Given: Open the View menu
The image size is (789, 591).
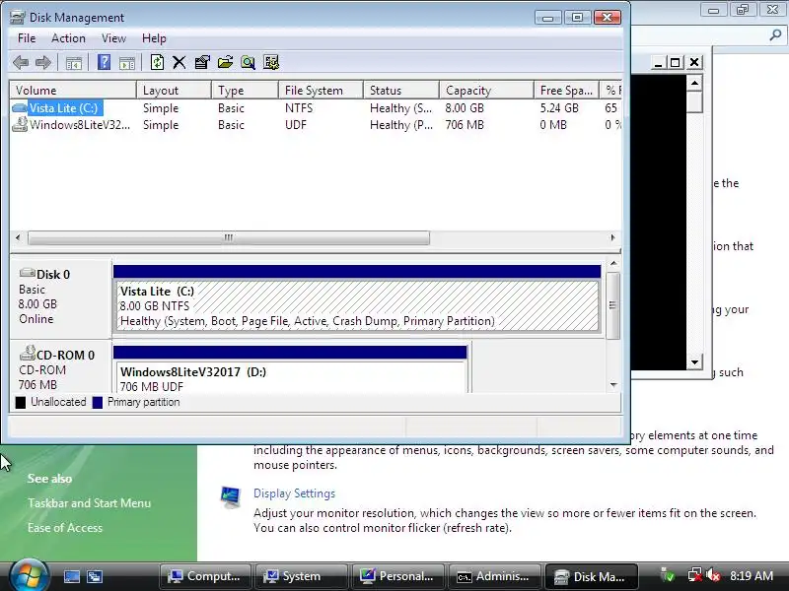Looking at the screenshot, I should (x=113, y=38).
